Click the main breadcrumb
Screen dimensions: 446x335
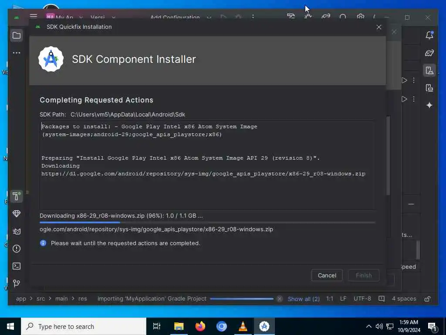[61, 298]
